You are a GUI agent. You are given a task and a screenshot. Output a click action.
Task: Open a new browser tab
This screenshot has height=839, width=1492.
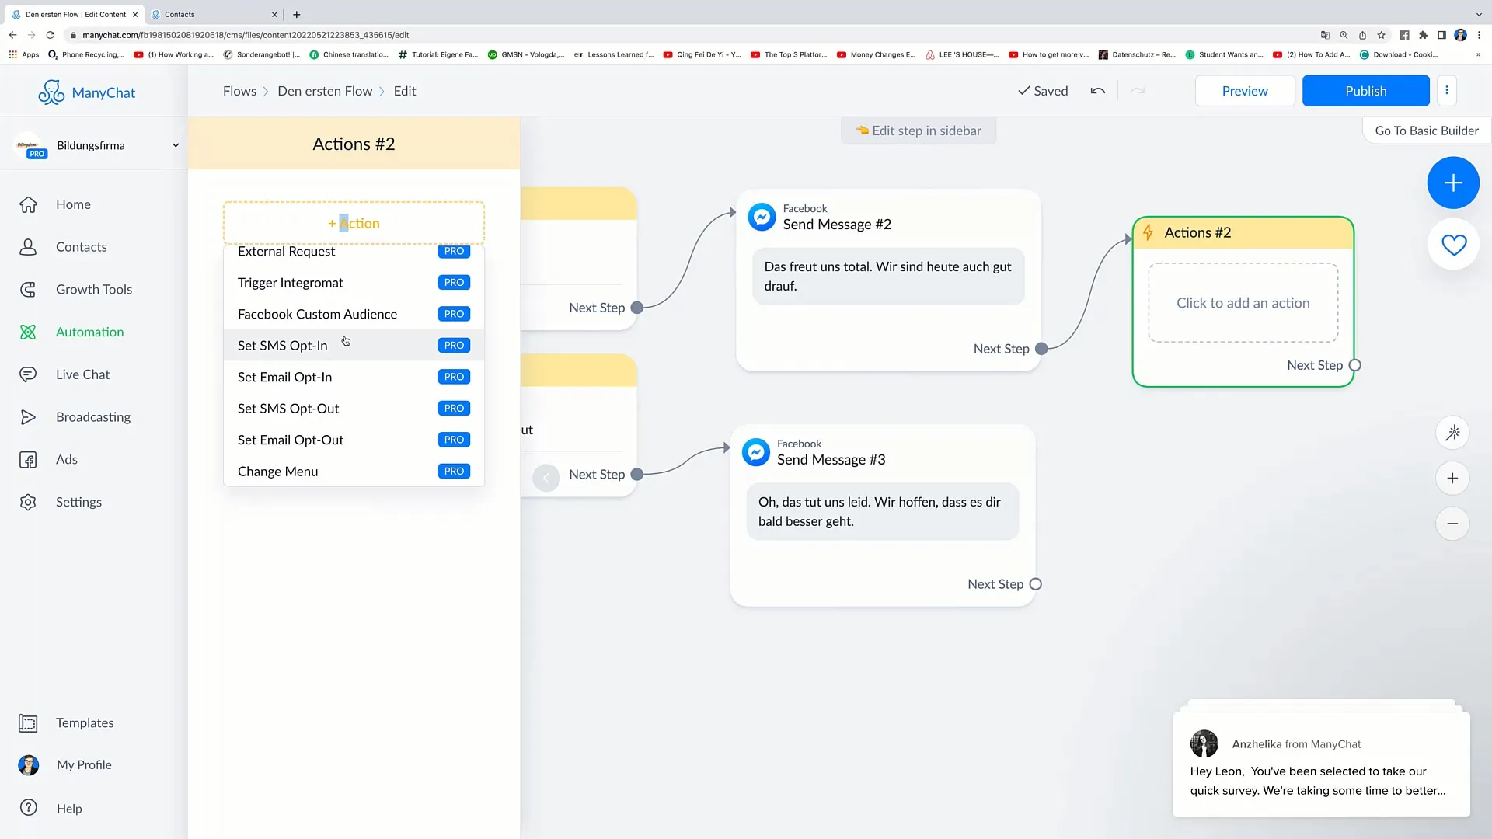[296, 14]
